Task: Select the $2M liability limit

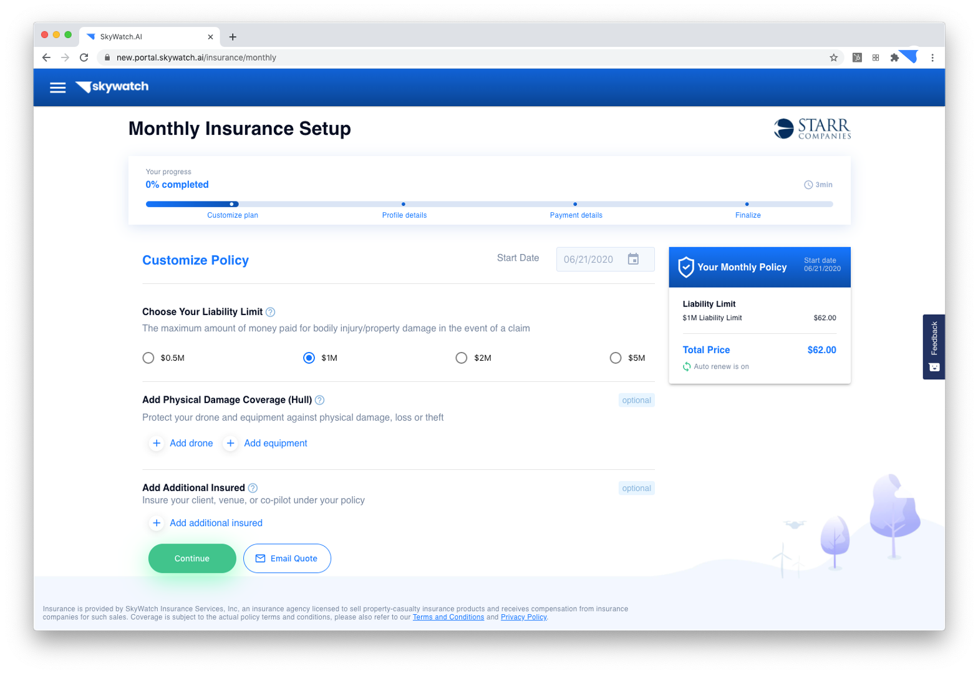Action: [x=462, y=358]
